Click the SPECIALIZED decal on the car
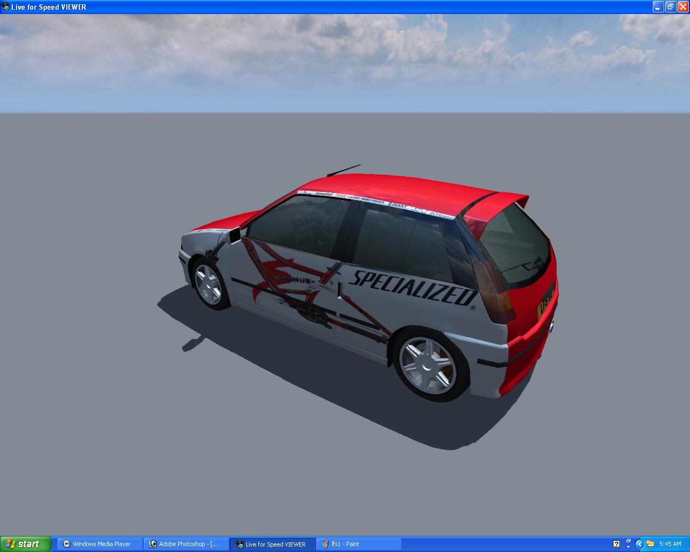The image size is (690, 552). pyautogui.click(x=413, y=288)
